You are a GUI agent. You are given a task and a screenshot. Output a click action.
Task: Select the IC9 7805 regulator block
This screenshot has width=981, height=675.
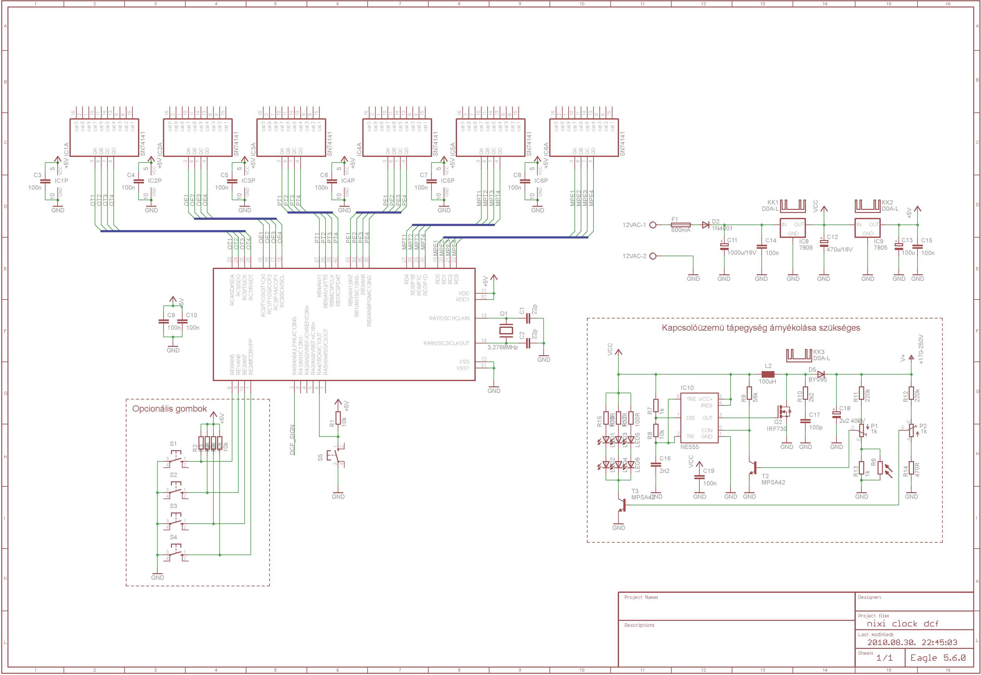pos(867,229)
